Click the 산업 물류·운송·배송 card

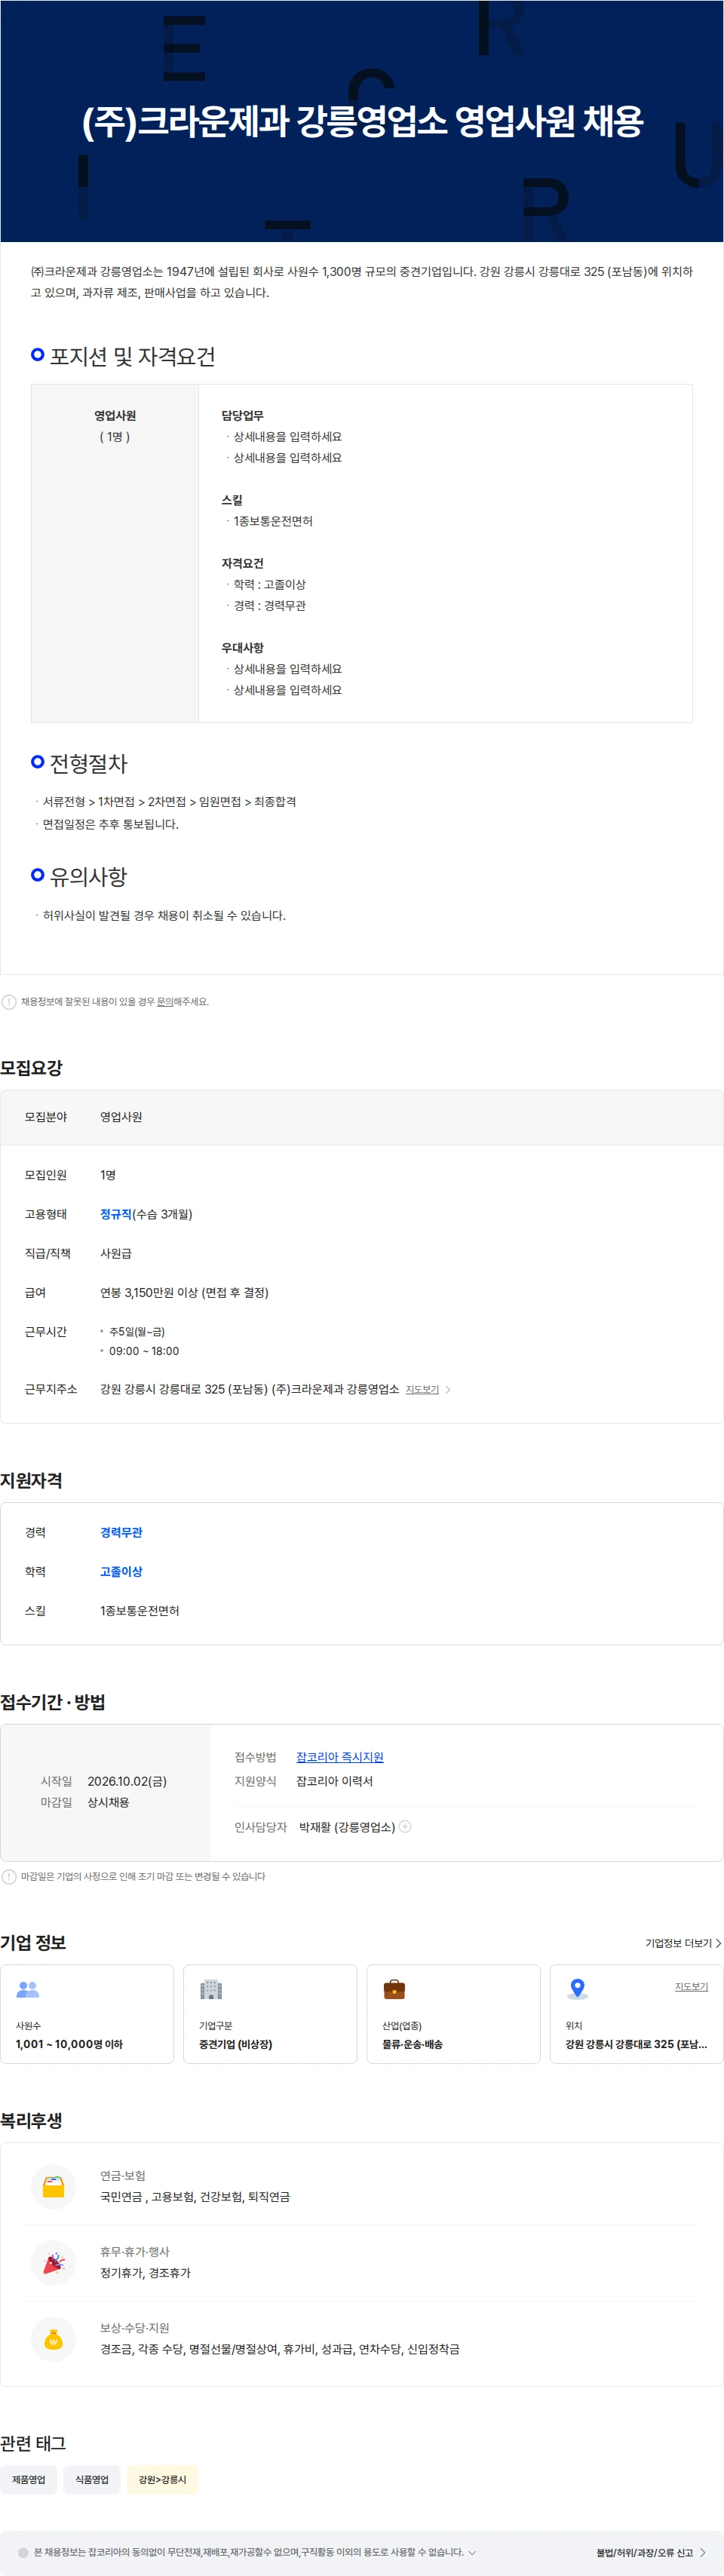453,2013
